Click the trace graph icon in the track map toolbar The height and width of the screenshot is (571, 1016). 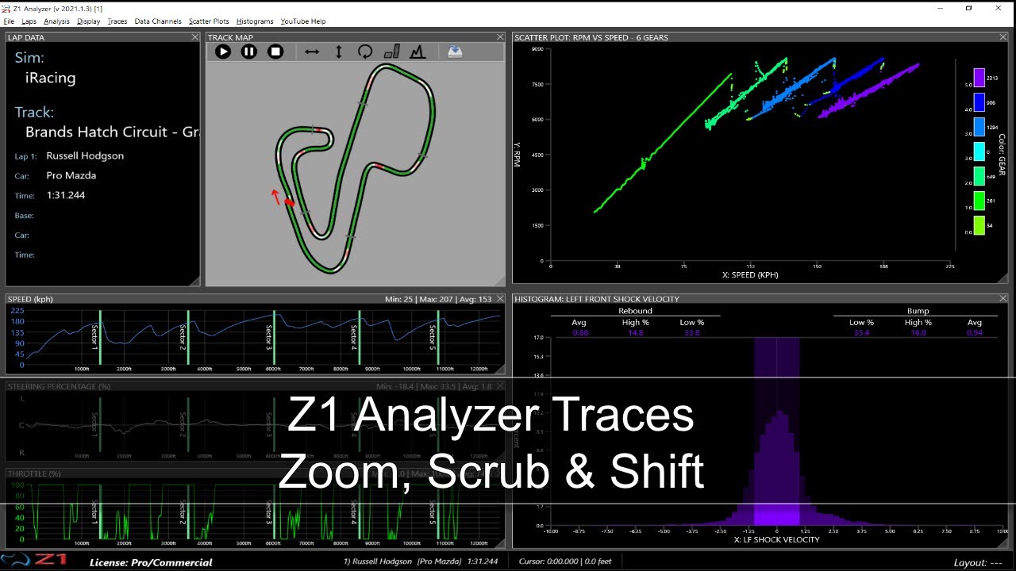[418, 52]
